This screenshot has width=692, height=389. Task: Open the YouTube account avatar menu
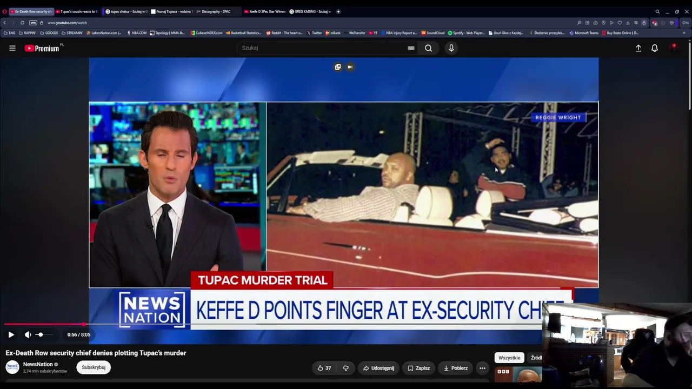pyautogui.click(x=673, y=48)
